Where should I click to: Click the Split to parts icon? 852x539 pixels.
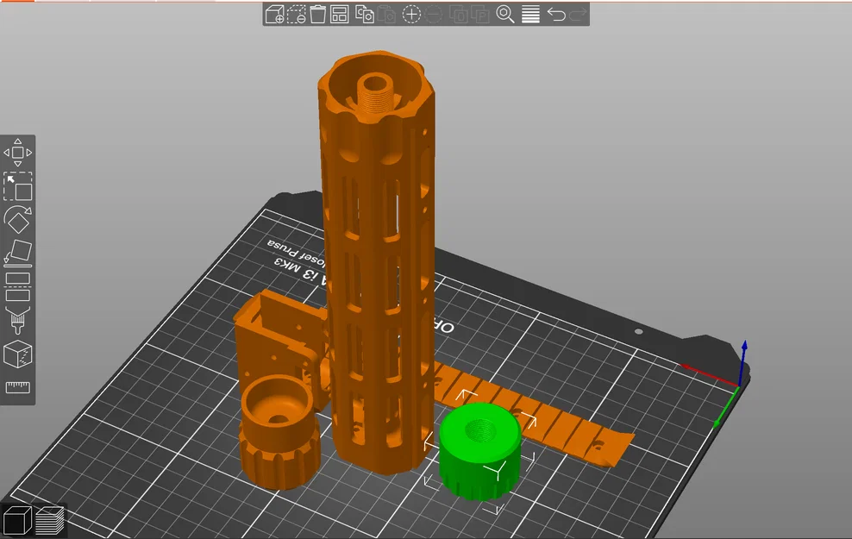[480, 14]
